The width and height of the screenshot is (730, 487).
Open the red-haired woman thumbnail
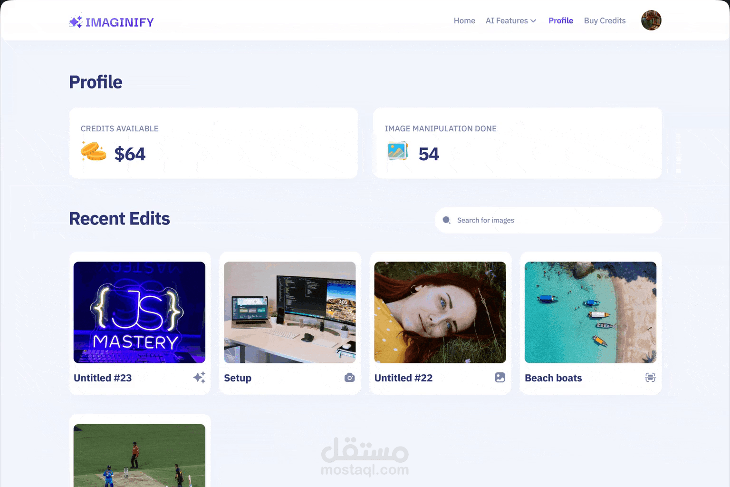click(440, 312)
